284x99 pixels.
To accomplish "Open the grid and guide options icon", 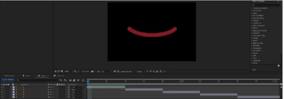I will (75, 72).
